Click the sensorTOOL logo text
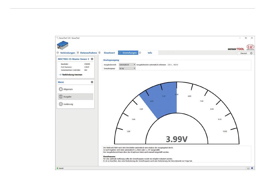 coord(236,49)
